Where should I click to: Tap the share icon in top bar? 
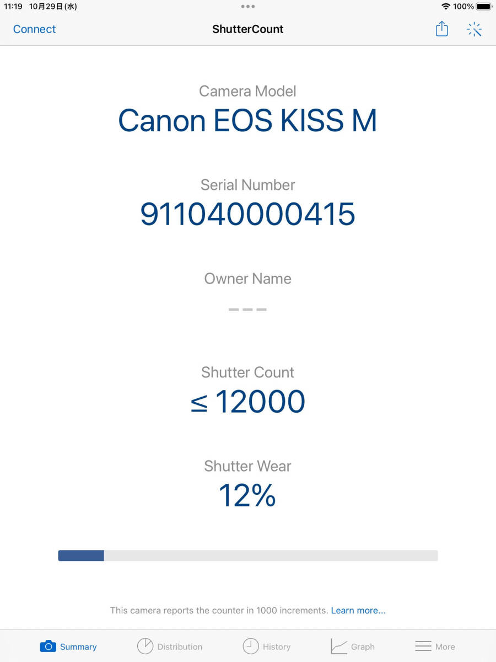click(442, 29)
